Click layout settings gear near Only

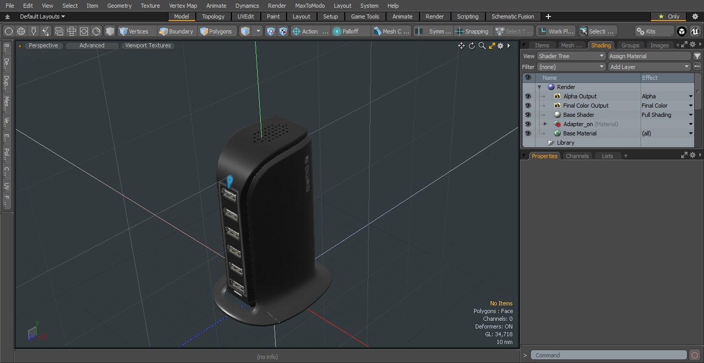tap(695, 16)
